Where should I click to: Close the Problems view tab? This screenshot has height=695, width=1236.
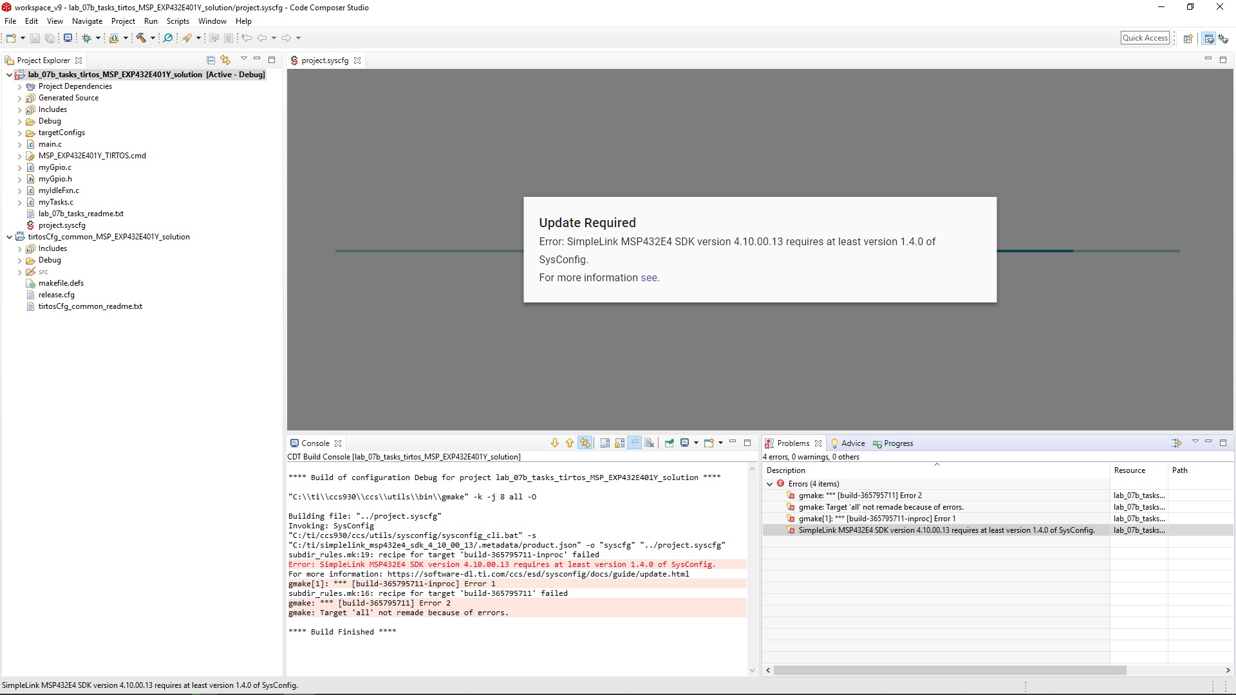pyautogui.click(x=818, y=443)
